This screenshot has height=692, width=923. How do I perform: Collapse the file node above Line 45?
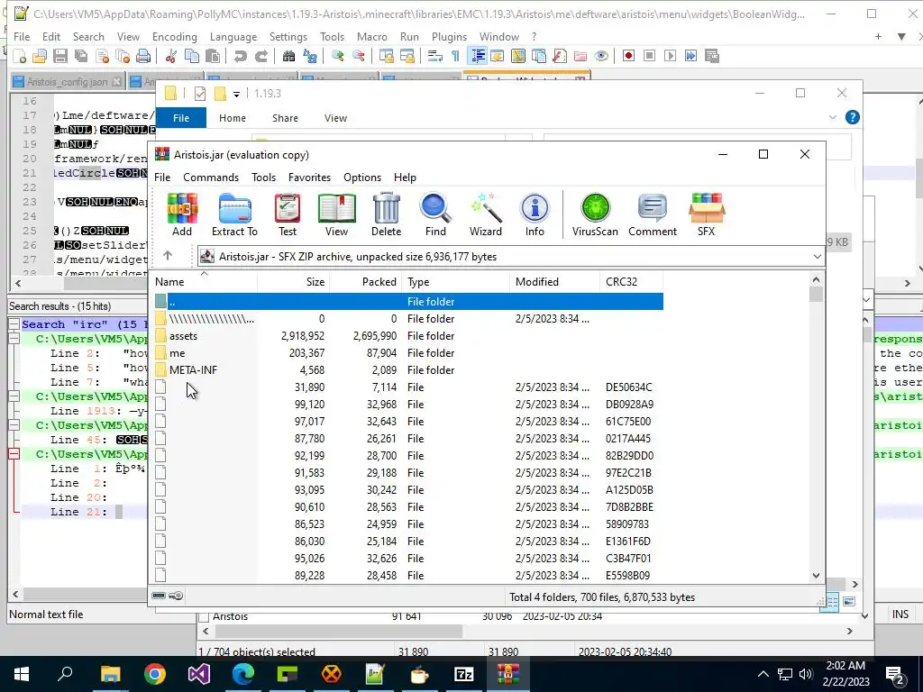pyautogui.click(x=14, y=425)
